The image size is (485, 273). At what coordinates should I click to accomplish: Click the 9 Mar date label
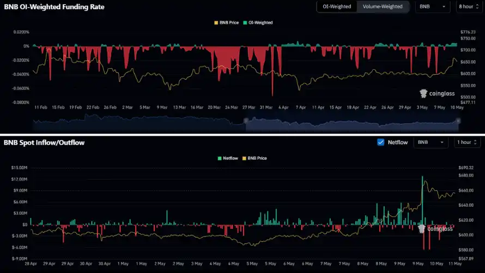162,107
